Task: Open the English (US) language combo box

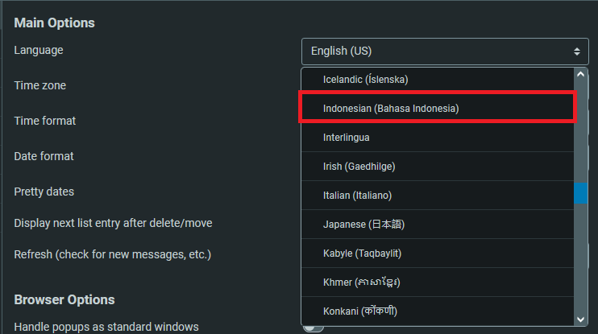Action: click(445, 51)
